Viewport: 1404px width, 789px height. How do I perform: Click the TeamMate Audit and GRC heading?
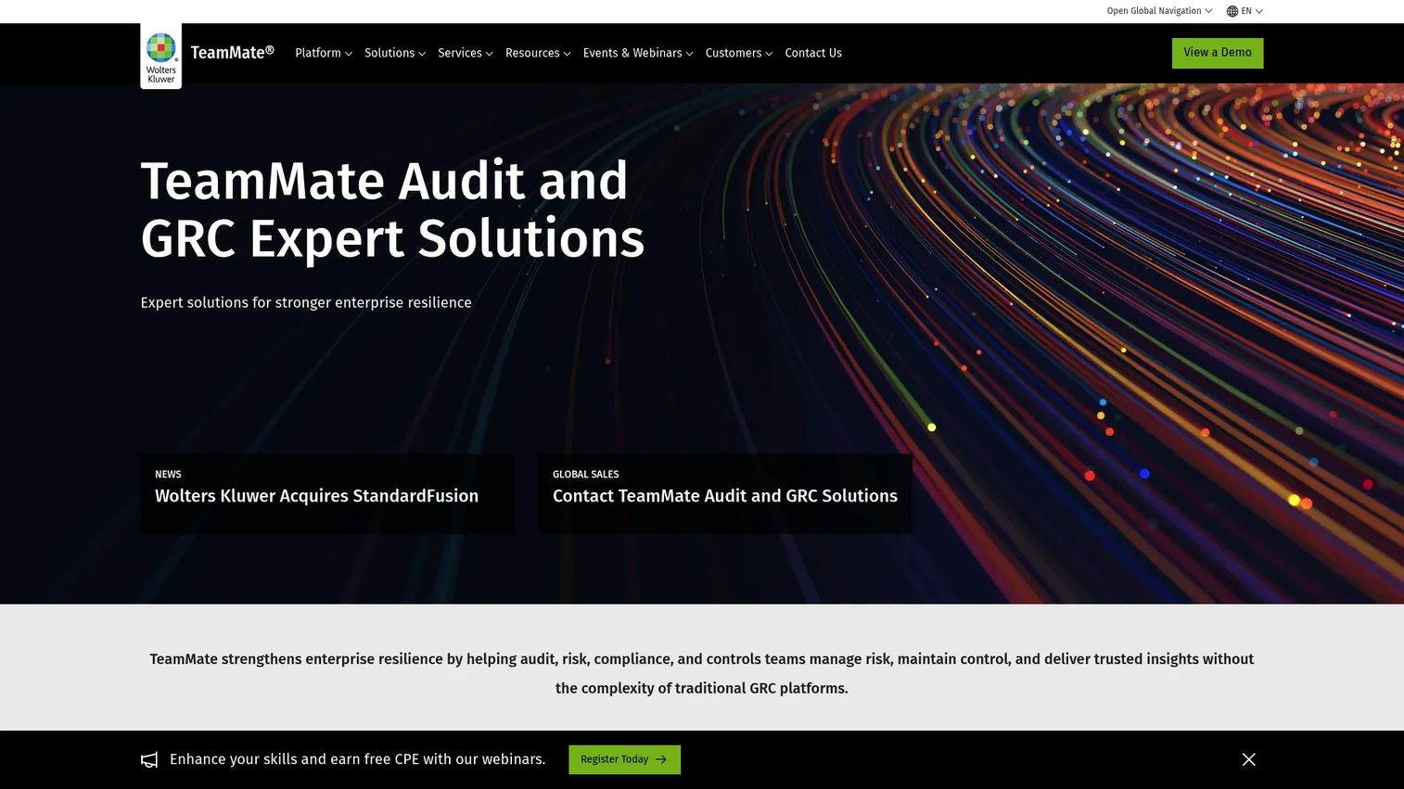coord(392,209)
